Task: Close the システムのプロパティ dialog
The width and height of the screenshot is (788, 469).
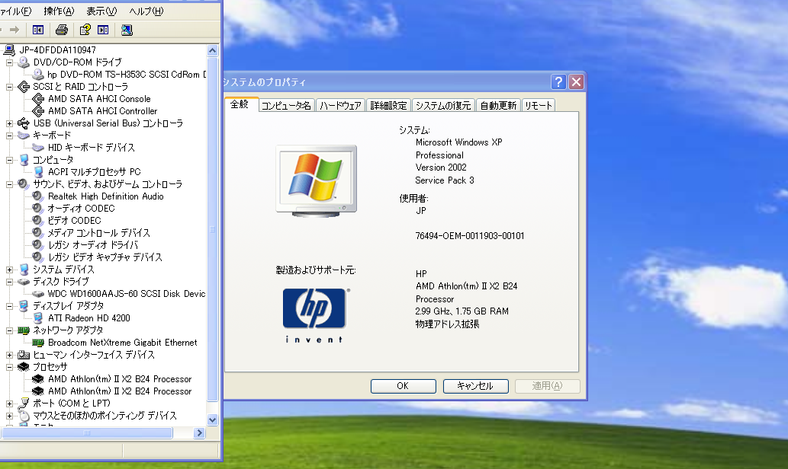Action: pyautogui.click(x=577, y=81)
